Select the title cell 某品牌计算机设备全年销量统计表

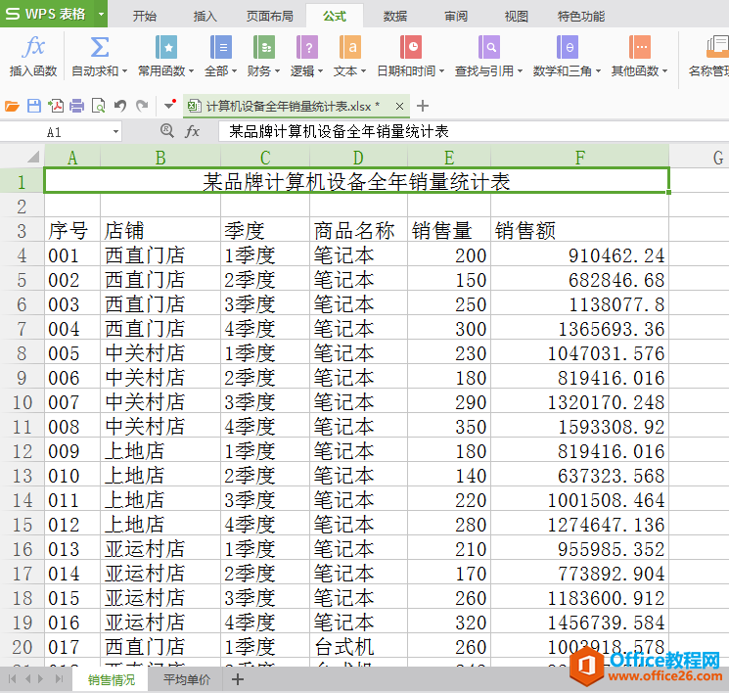pos(356,180)
